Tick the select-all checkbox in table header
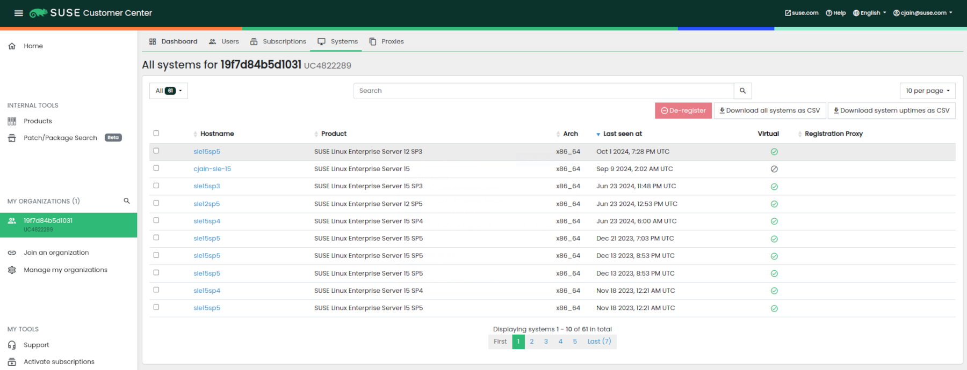 [156, 134]
